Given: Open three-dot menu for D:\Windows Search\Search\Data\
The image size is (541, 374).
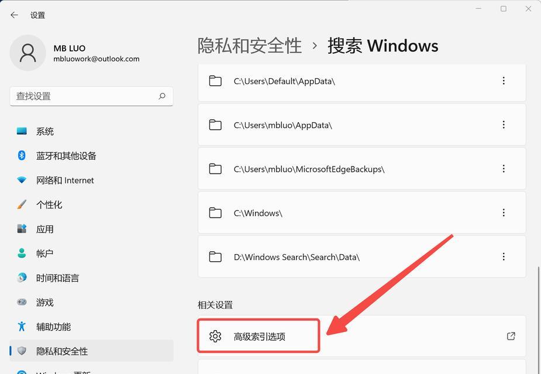Looking at the screenshot, I should point(504,257).
